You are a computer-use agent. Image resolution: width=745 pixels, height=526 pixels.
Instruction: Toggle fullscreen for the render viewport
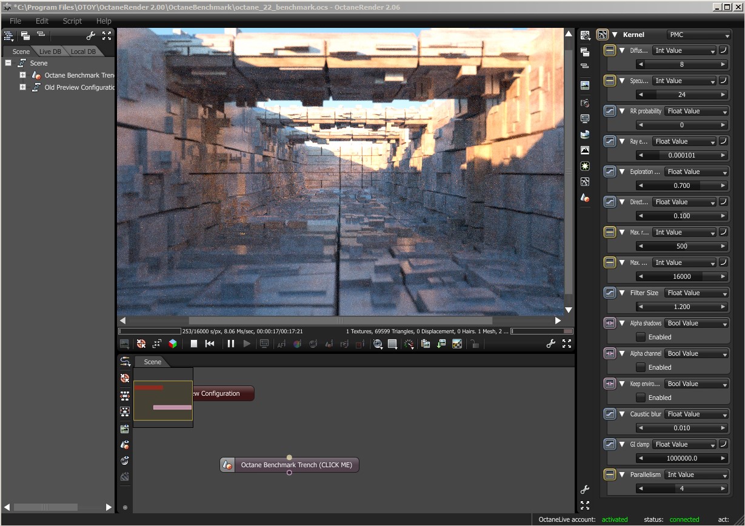[567, 344]
